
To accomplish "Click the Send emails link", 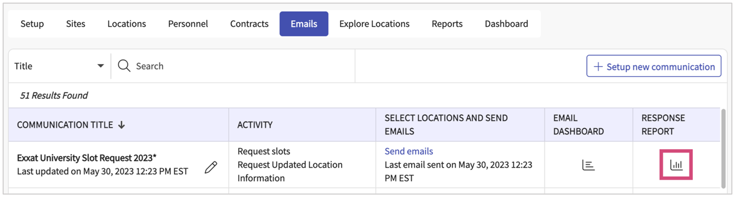I will 409,151.
